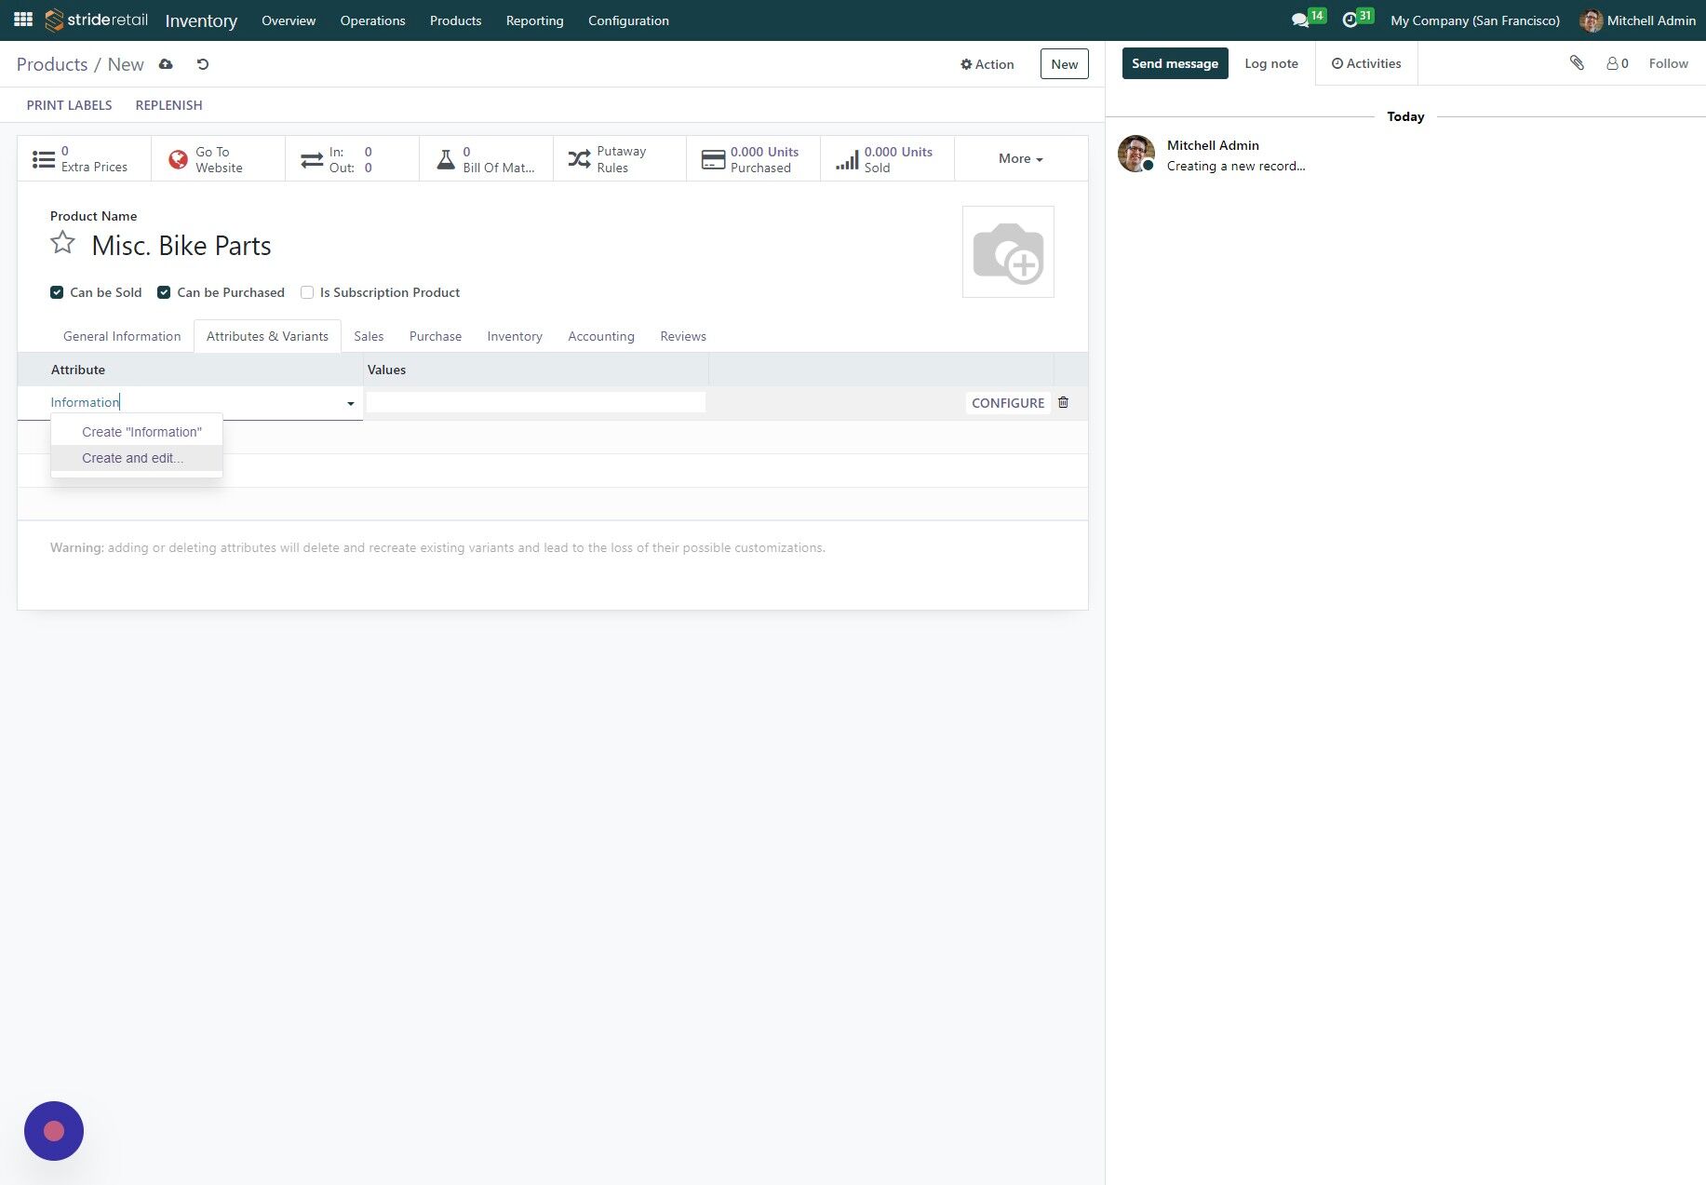The height and width of the screenshot is (1185, 1706).
Task: Show followers count icon
Action: click(x=1618, y=63)
